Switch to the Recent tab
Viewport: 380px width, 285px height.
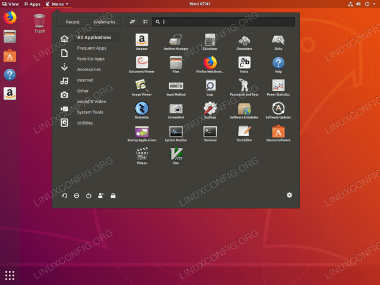[x=72, y=22]
